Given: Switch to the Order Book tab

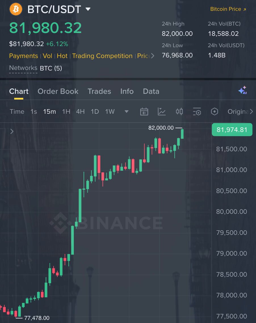Looking at the screenshot, I should [58, 91].
